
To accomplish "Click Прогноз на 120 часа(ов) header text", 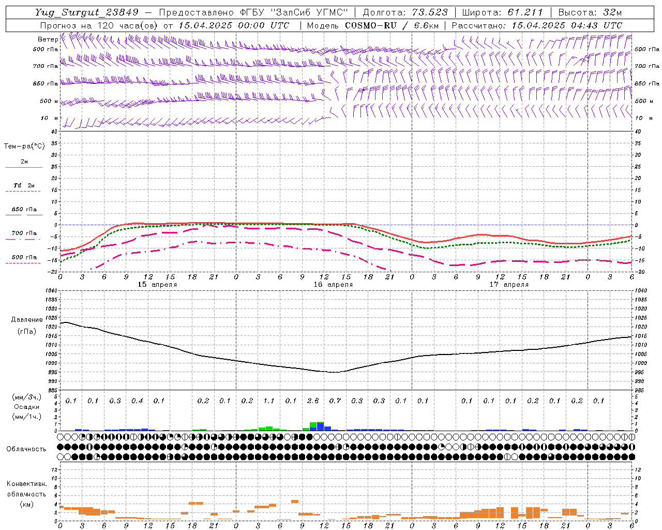I will coord(99,25).
